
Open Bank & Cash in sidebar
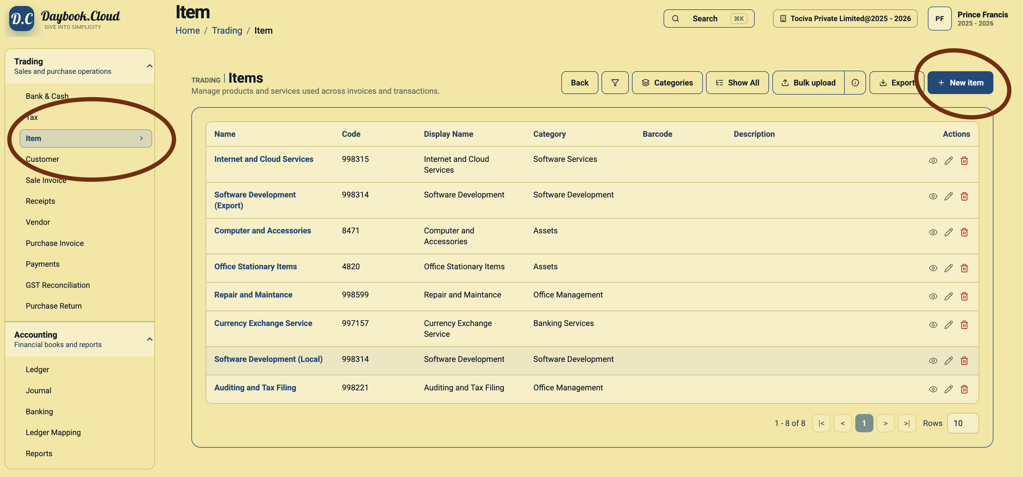(x=47, y=96)
